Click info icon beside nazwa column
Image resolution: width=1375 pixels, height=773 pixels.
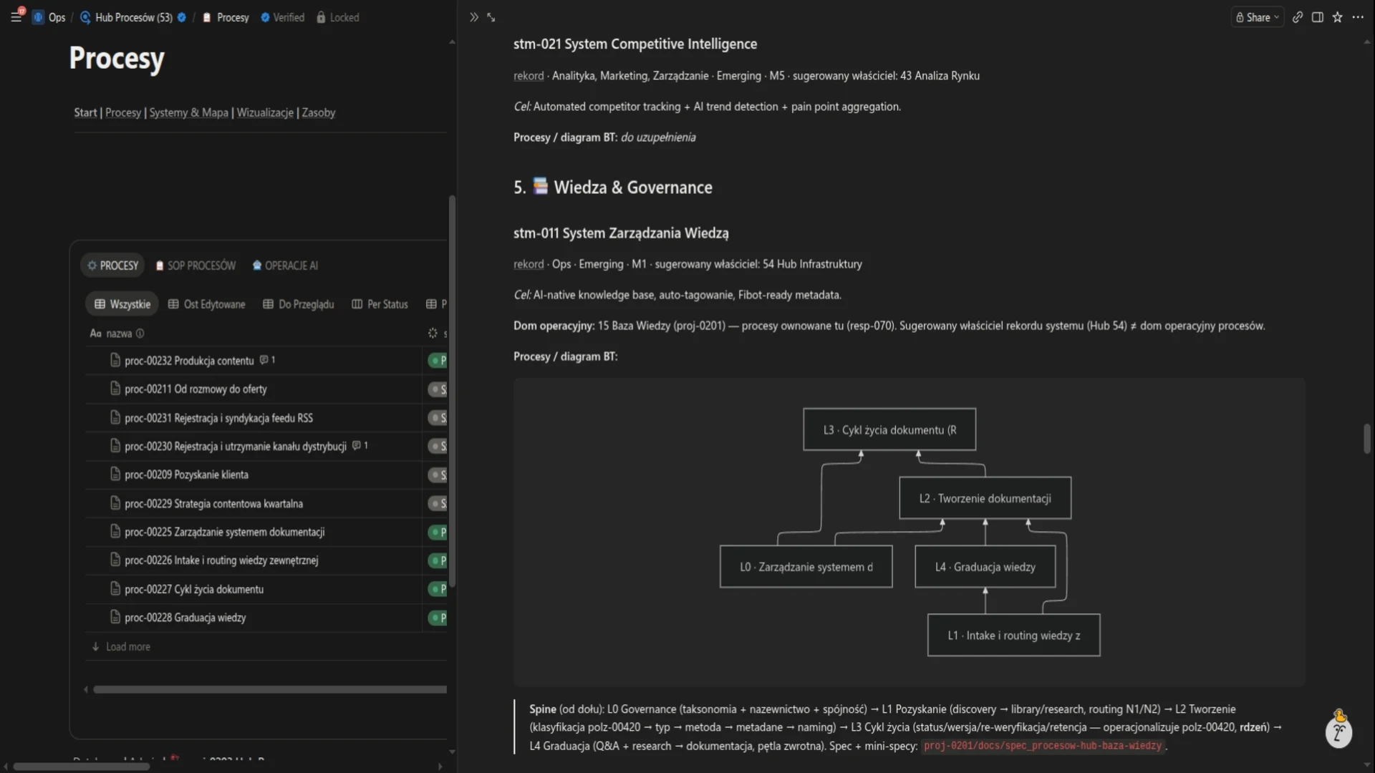pyautogui.click(x=140, y=334)
